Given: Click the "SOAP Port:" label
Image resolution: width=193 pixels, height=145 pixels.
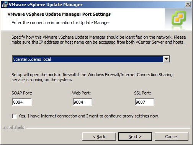Looking at the screenshot, I should [x=22, y=93].
